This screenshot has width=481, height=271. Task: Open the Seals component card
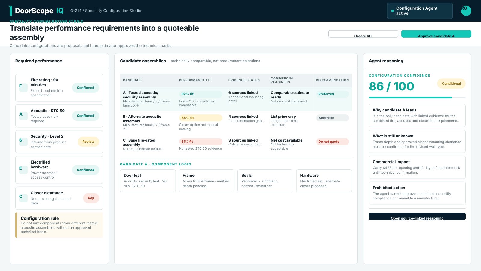coord(265,181)
